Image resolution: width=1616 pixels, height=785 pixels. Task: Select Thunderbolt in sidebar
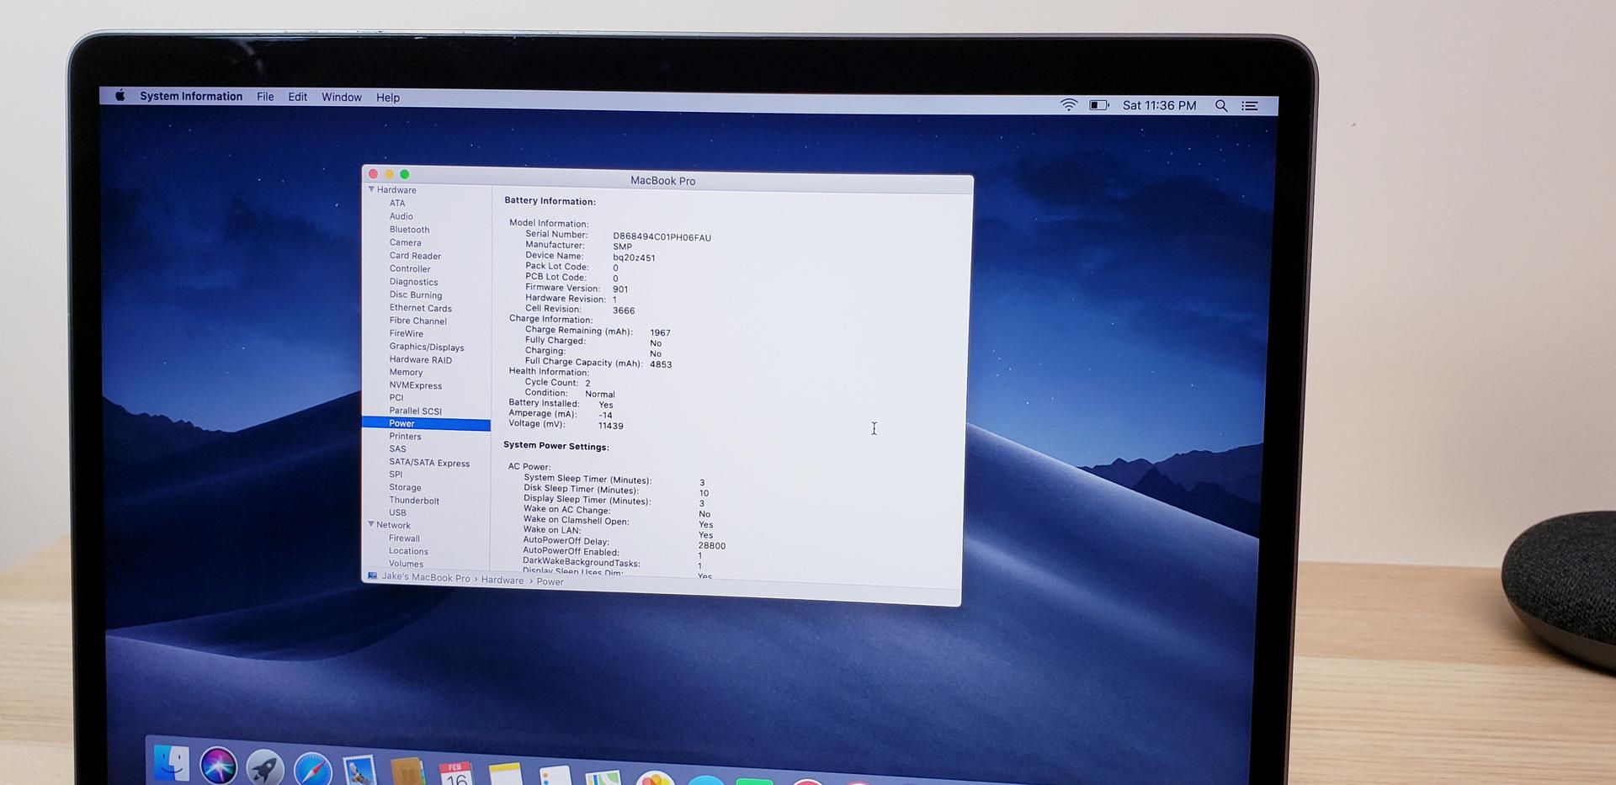coord(414,501)
